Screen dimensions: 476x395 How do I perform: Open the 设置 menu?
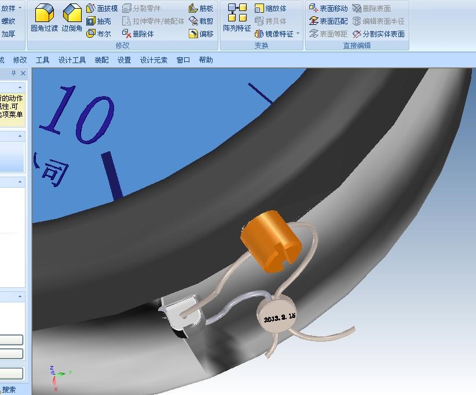tap(124, 60)
